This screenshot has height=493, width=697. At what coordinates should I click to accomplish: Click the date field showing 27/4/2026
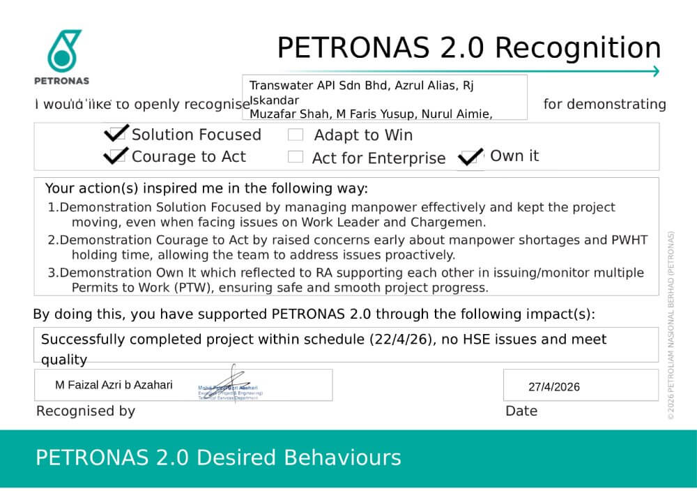(x=581, y=385)
